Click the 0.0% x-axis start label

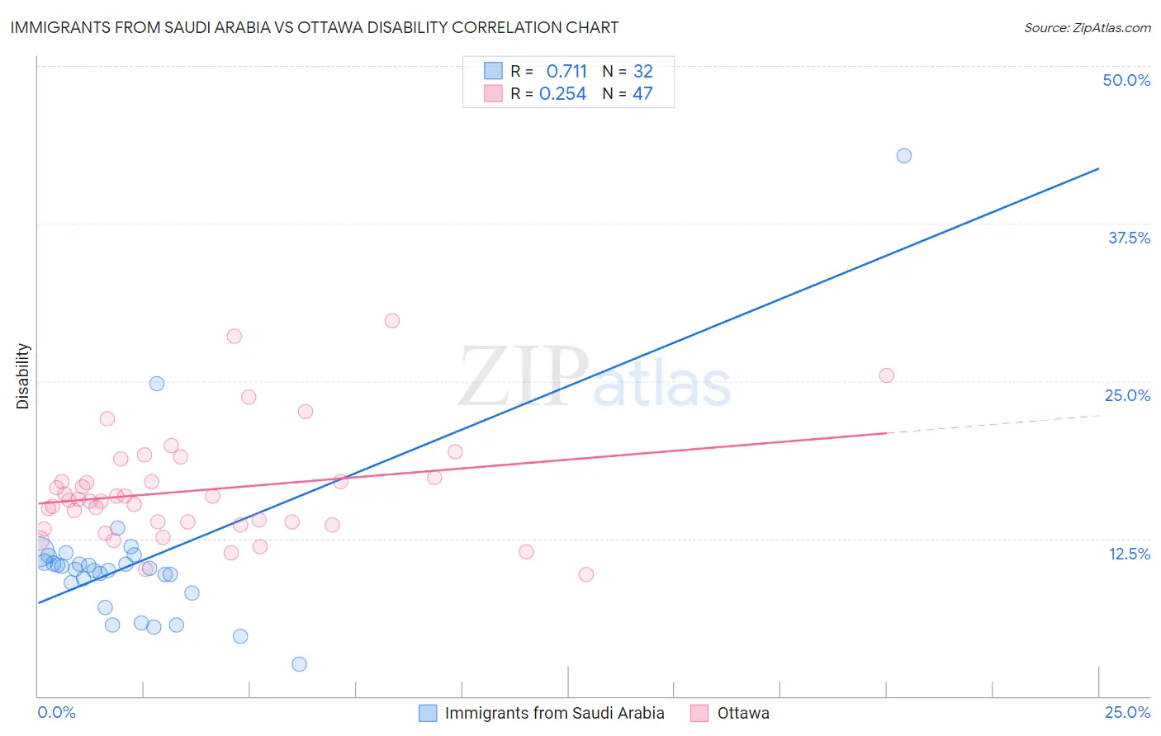coord(56,712)
